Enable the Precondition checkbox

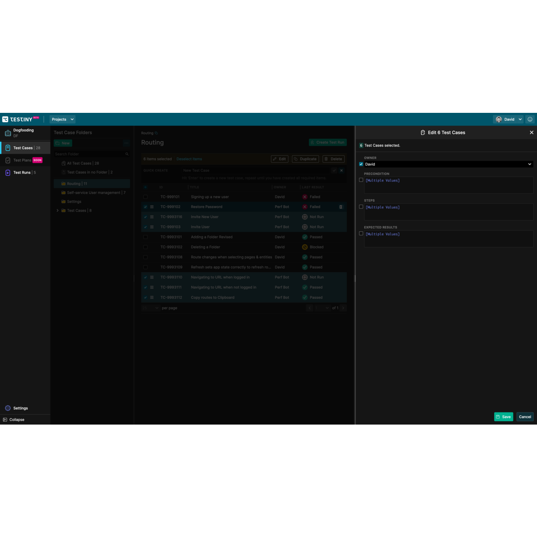(361, 180)
